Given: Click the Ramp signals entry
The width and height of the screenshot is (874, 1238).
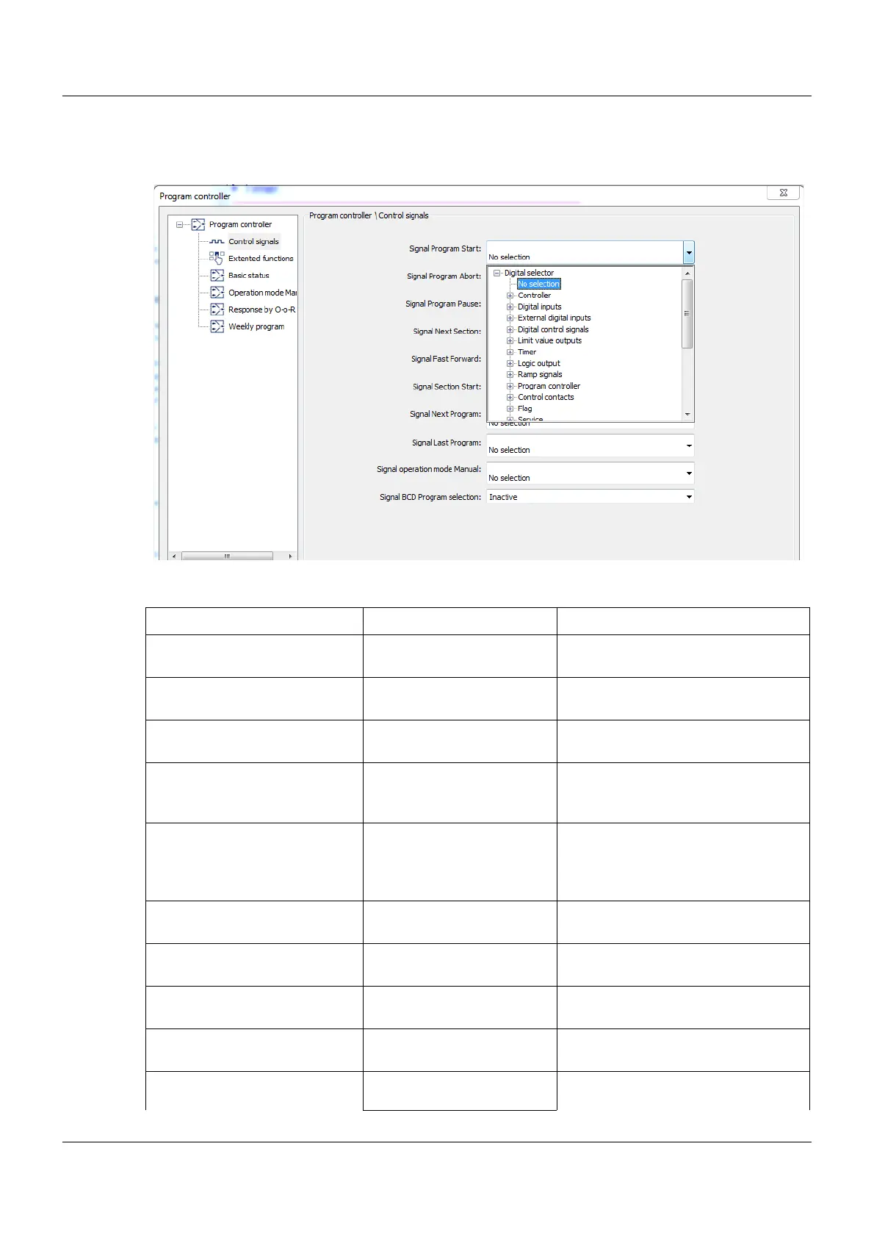Looking at the screenshot, I should pyautogui.click(x=540, y=374).
